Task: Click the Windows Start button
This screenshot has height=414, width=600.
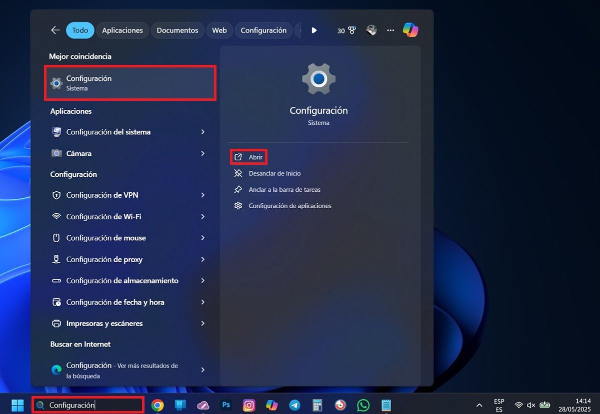Action: coord(17,405)
